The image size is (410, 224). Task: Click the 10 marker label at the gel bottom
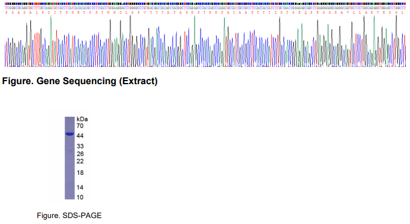pyautogui.click(x=80, y=197)
